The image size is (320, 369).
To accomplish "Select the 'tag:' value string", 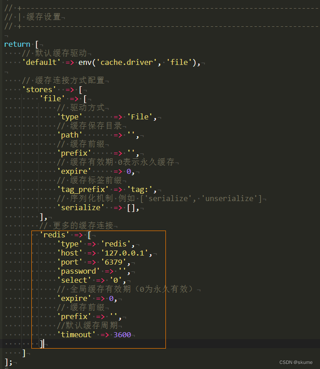I will pos(140,189).
